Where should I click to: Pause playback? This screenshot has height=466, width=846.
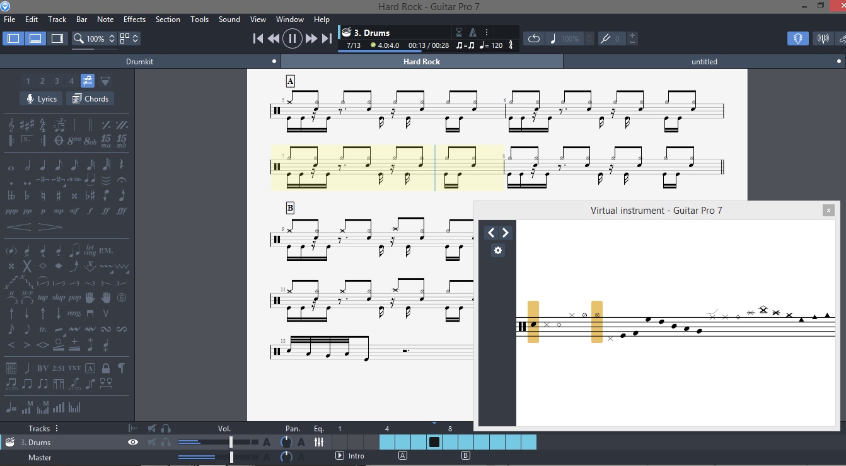292,38
